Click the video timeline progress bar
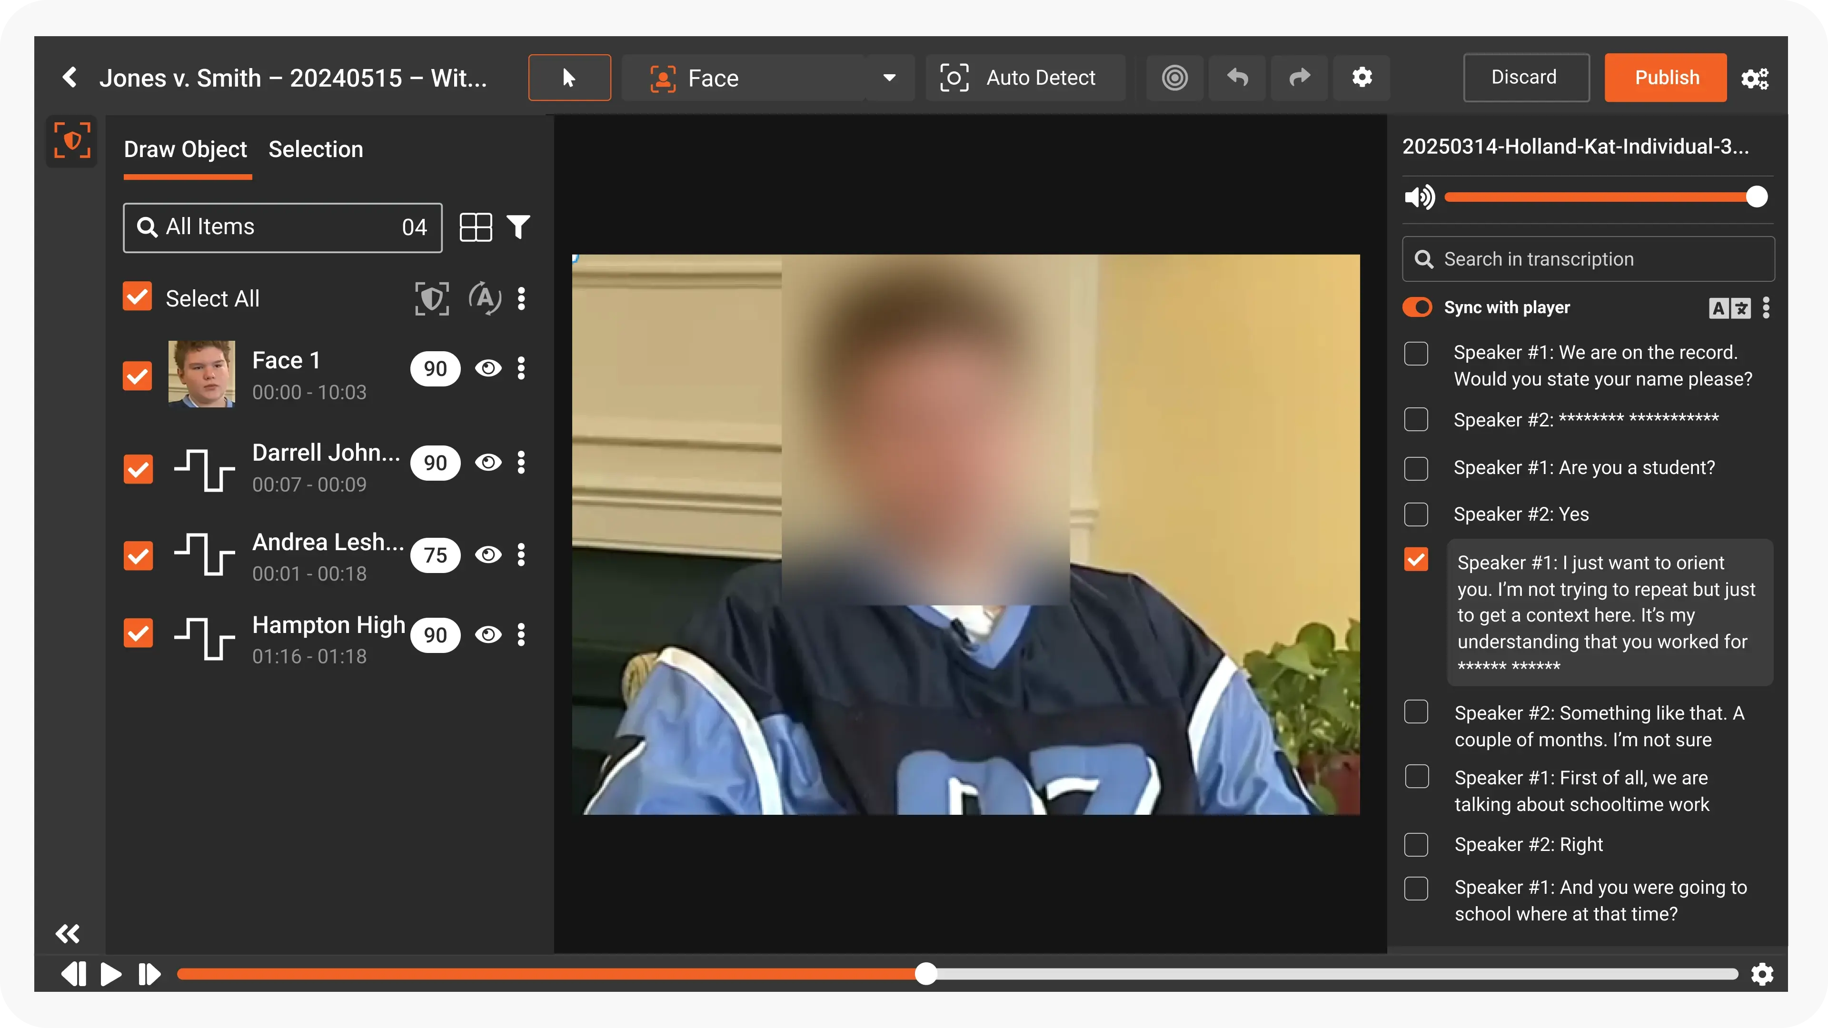 957,974
